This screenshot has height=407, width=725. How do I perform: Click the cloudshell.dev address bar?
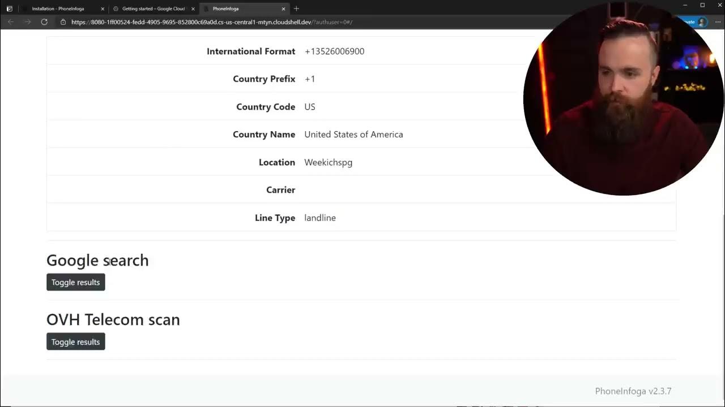pyautogui.click(x=212, y=22)
